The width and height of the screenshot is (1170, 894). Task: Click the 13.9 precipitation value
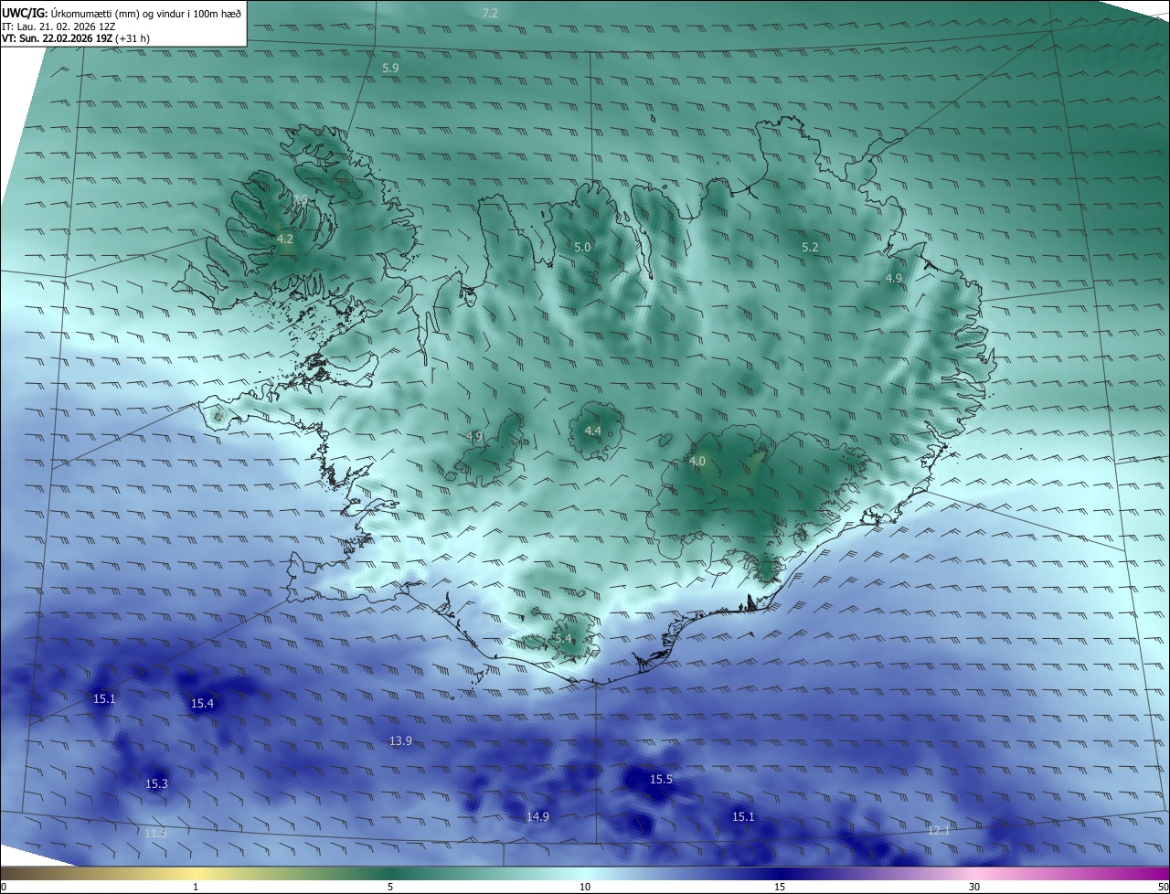coord(400,740)
